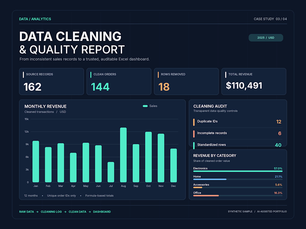Select the DASHBOARD breadcrumb link
The height and width of the screenshot is (229, 306).
[102, 212]
